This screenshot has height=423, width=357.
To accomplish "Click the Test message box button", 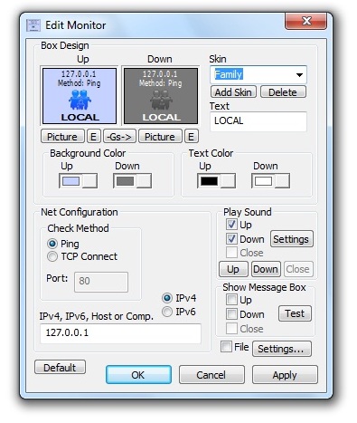I will [x=295, y=313].
